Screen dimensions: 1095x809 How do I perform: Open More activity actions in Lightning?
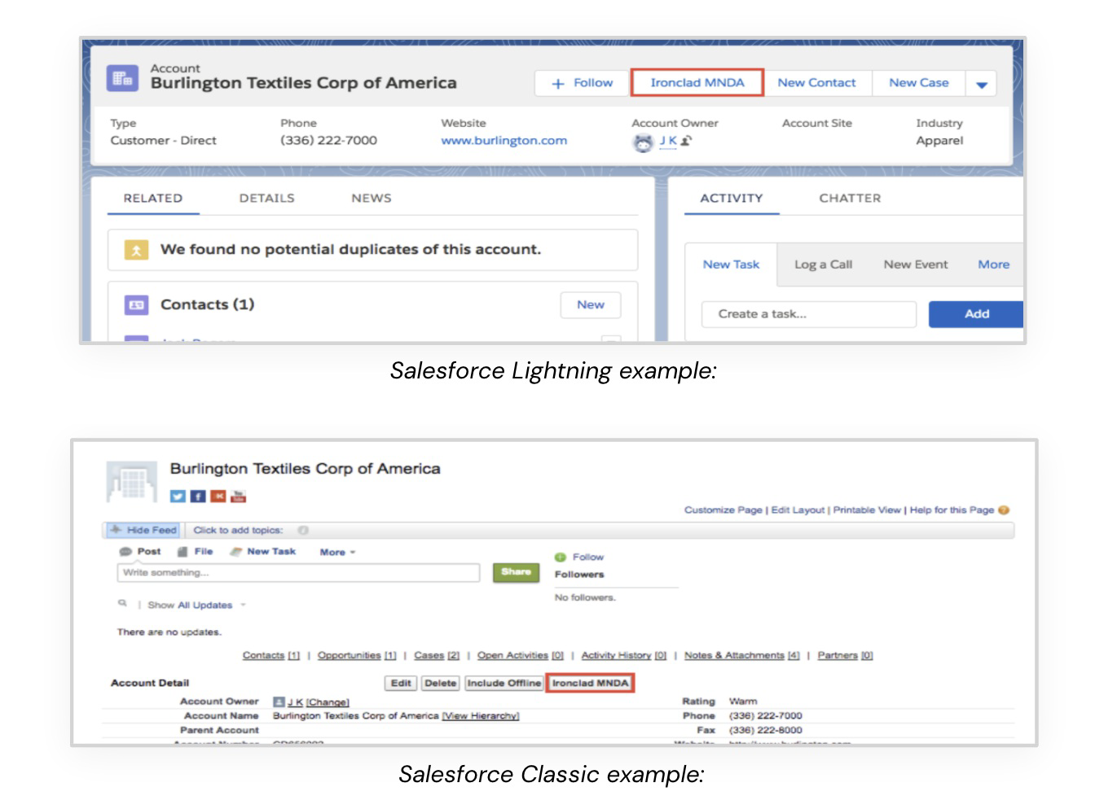tap(994, 265)
